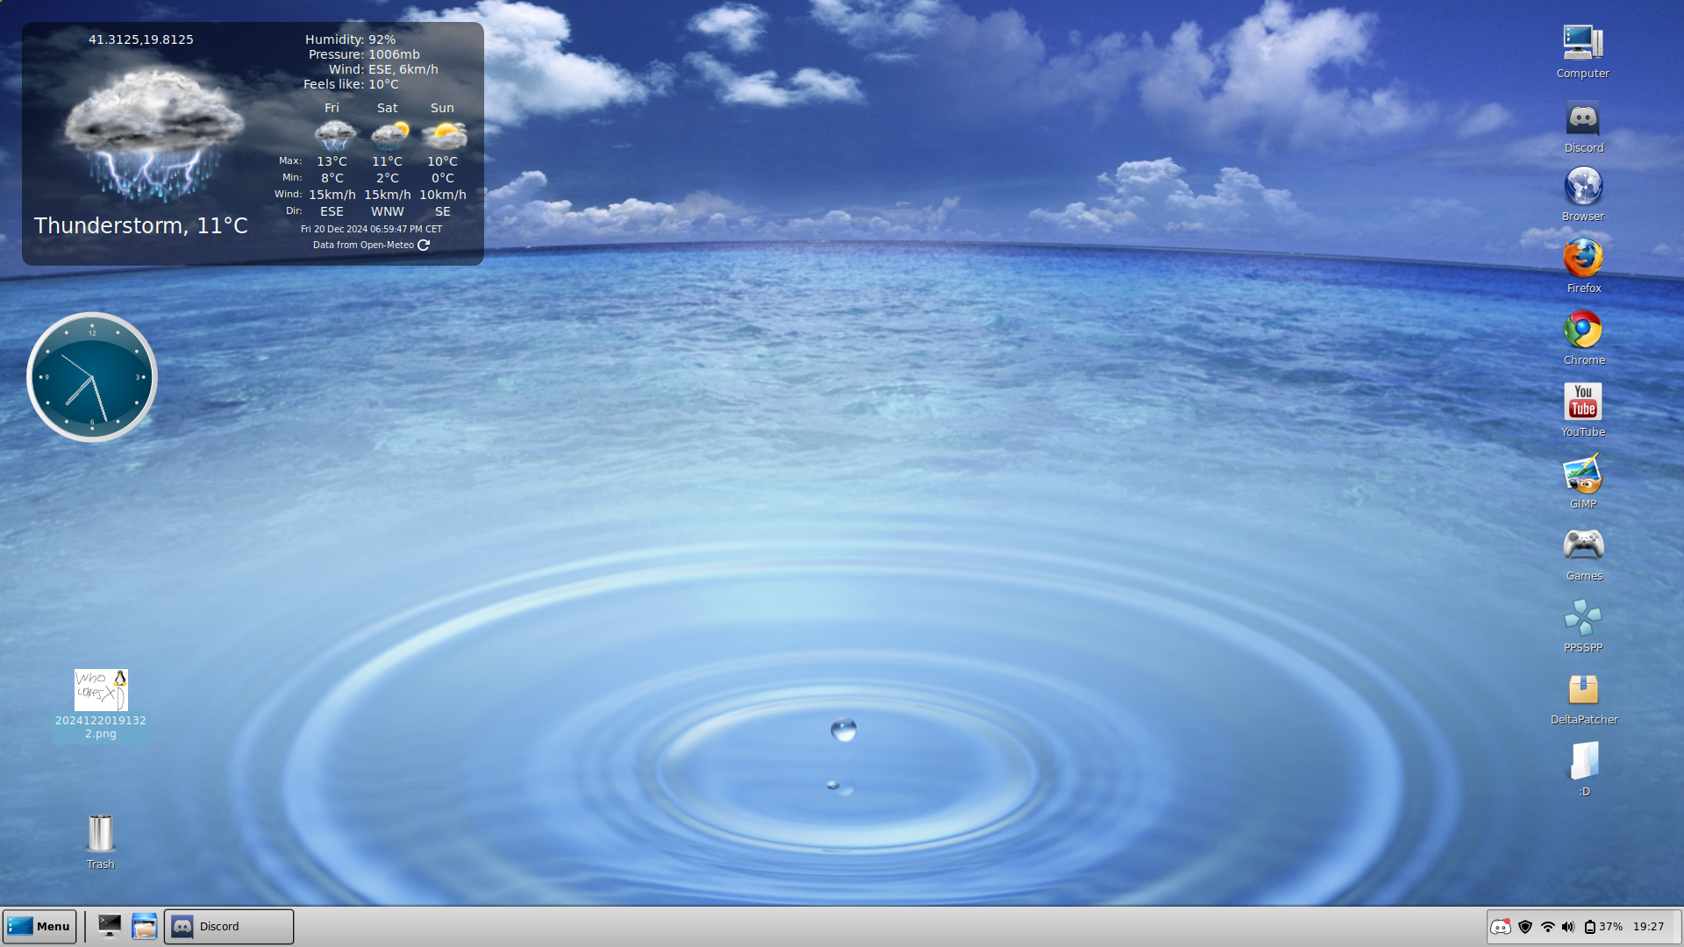Click the 'Humidity: 92%' reading
Screen dimensions: 1684x947
[350, 39]
